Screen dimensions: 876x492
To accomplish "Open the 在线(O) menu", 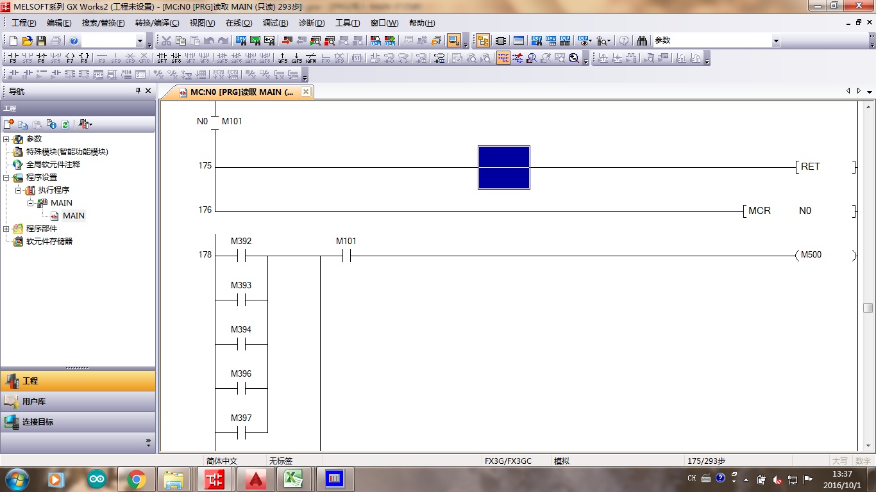I will point(239,23).
